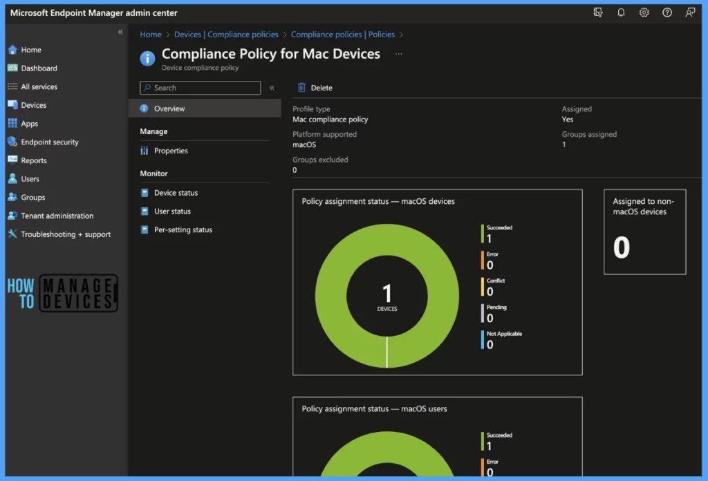Select Device status under Monitor
This screenshot has width=708, height=481.
[x=176, y=193]
